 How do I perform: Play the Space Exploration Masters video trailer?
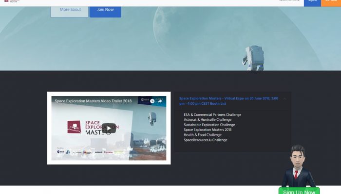[x=109, y=128]
